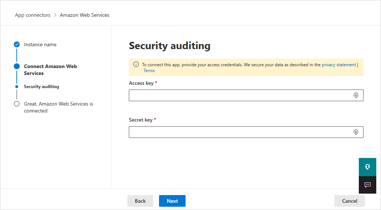The image size is (381, 210).
Task: Click Back to return to the previous step
Action: 140,201
